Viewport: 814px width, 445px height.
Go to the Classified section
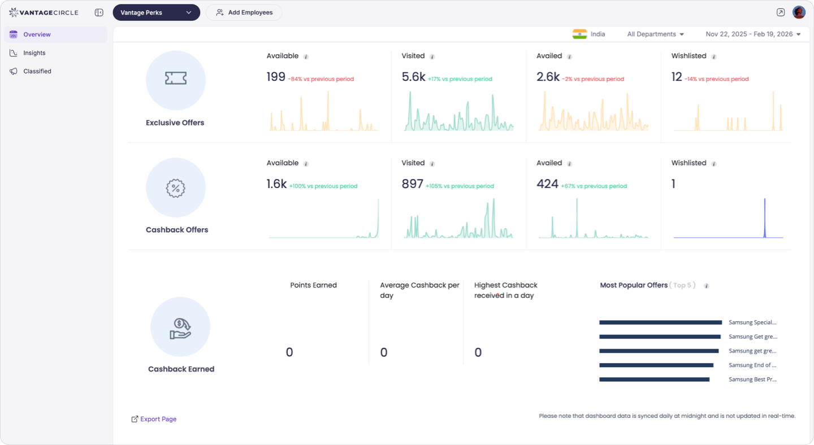click(x=36, y=71)
